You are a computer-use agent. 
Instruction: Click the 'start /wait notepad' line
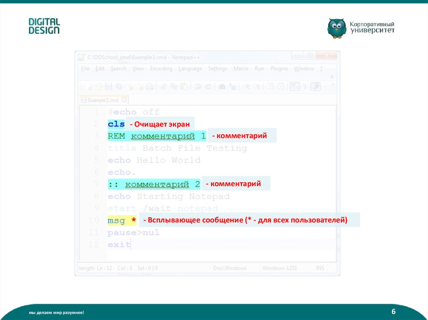[x=163, y=209]
